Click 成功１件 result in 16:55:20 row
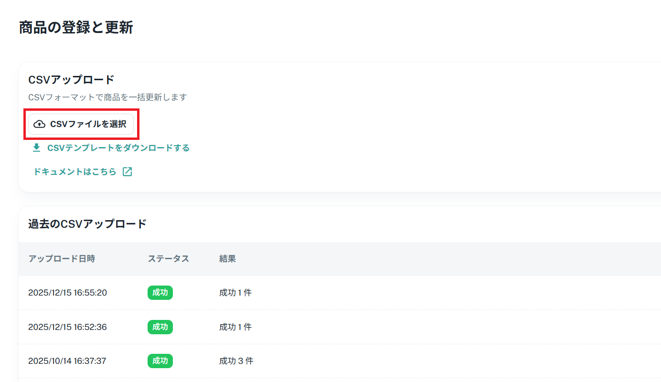This screenshot has width=661, height=382. 235,293
